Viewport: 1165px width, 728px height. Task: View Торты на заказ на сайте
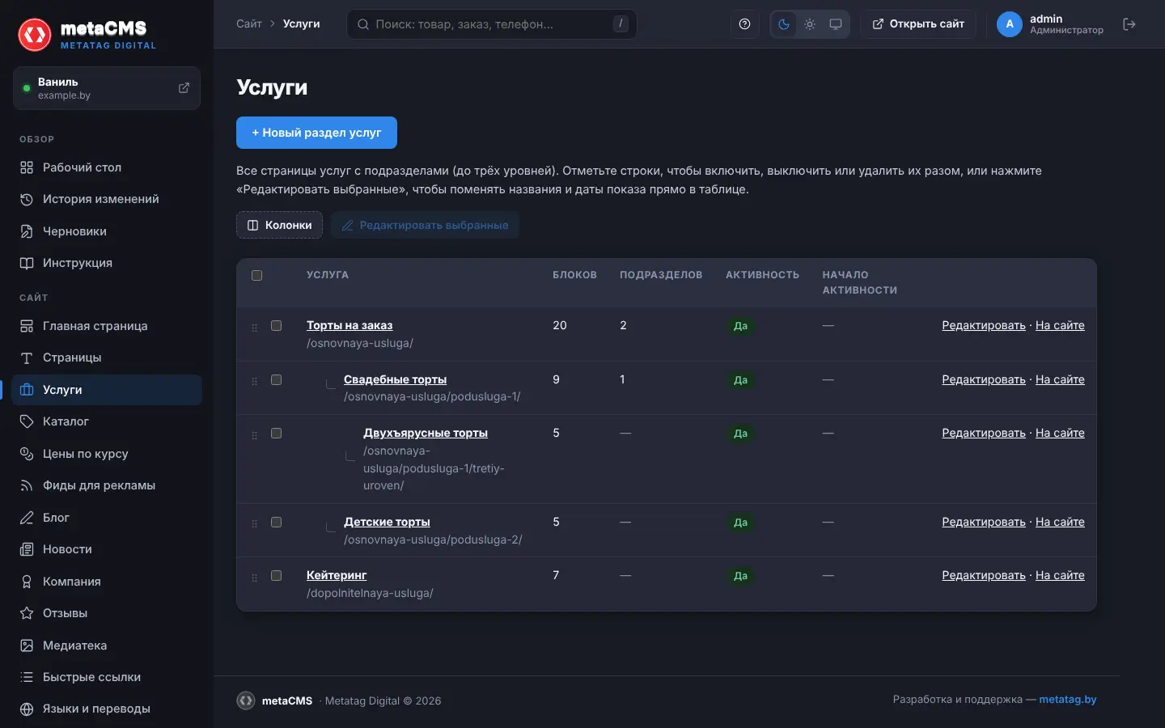pyautogui.click(x=1060, y=325)
